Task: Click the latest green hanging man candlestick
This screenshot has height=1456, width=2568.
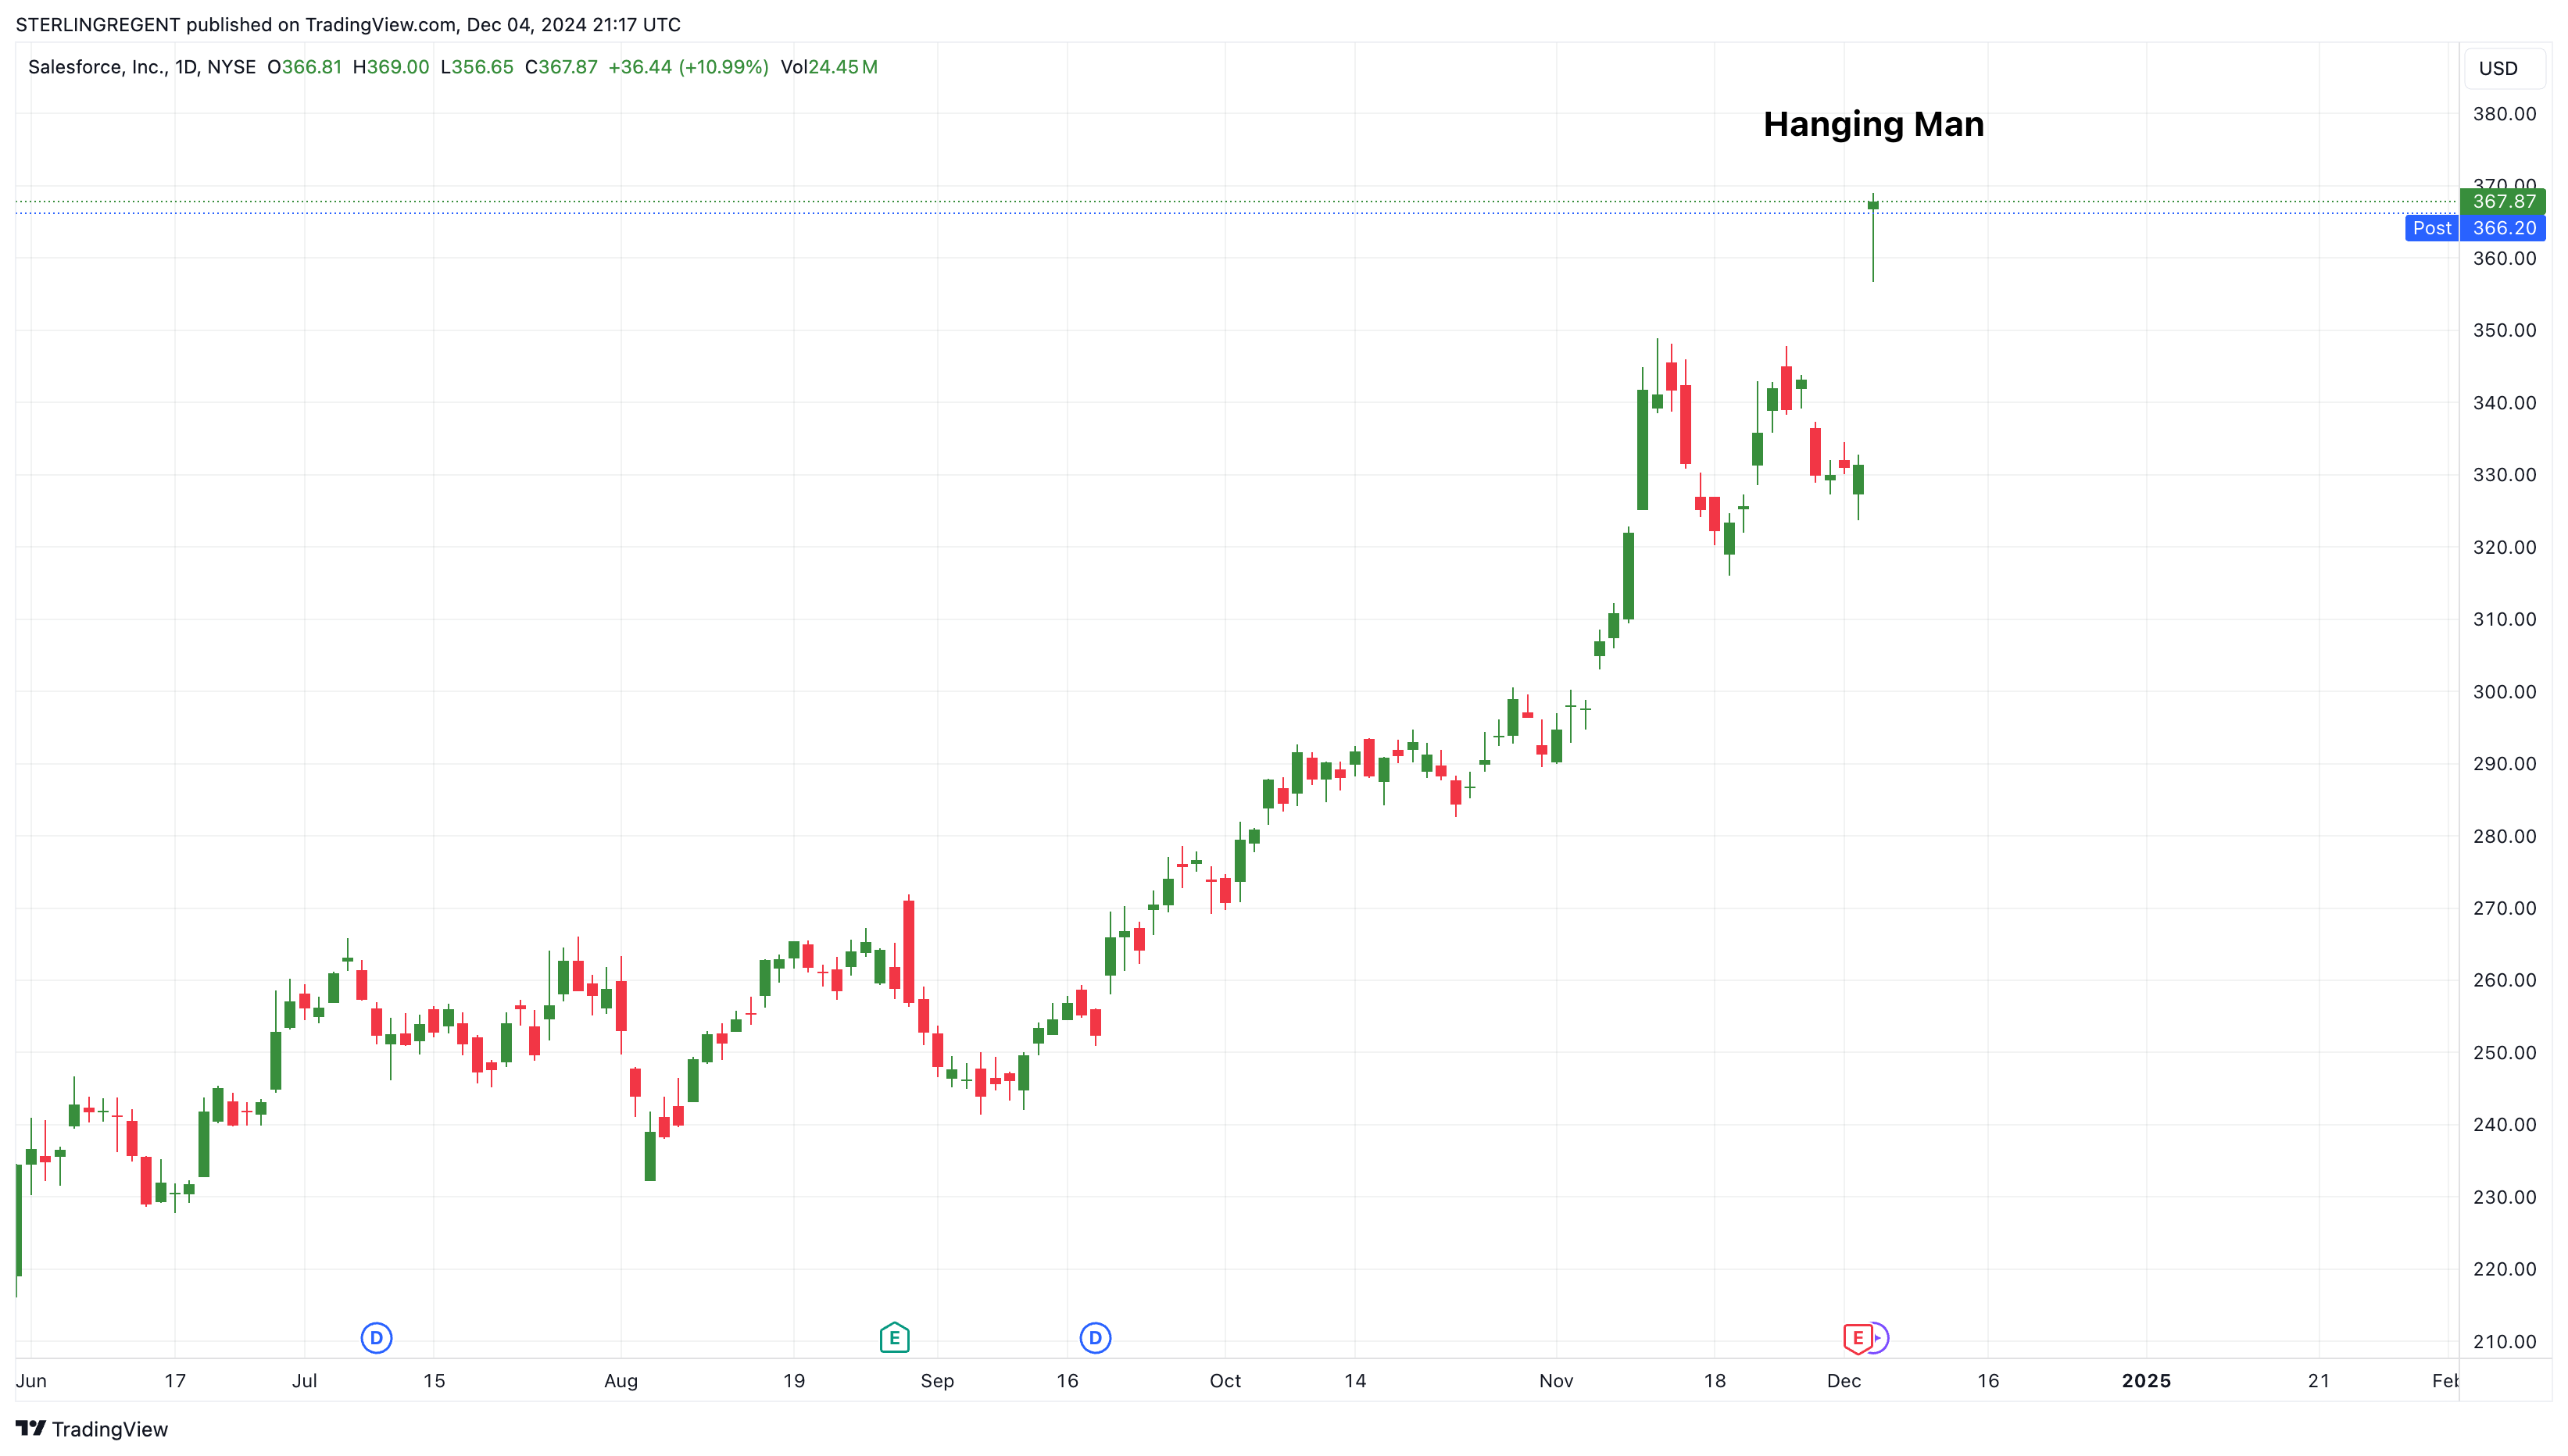Action: (1872, 237)
